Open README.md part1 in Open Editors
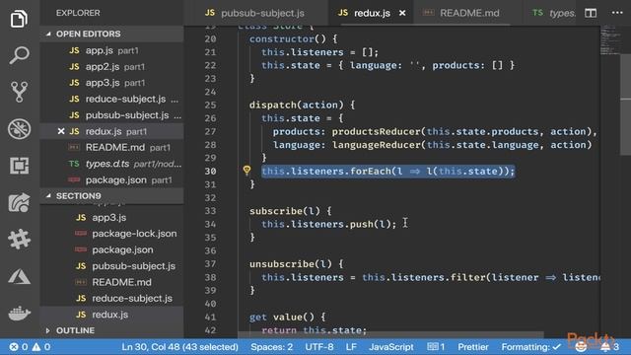 (111, 147)
